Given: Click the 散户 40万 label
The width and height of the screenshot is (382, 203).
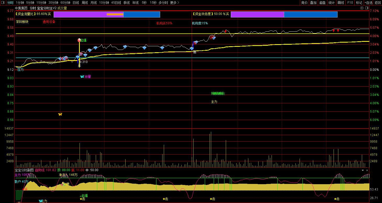Looking at the screenshot, I should [21, 182].
